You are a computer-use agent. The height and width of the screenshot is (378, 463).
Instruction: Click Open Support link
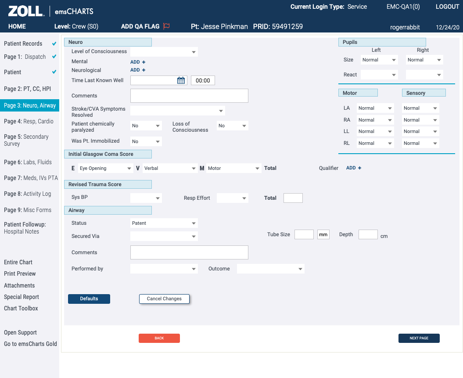pyautogui.click(x=20, y=332)
